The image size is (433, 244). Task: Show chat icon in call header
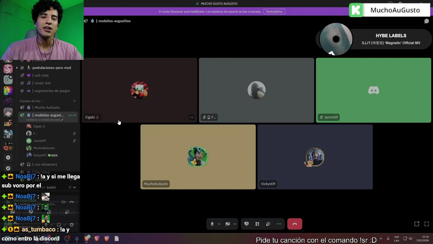click(x=427, y=21)
